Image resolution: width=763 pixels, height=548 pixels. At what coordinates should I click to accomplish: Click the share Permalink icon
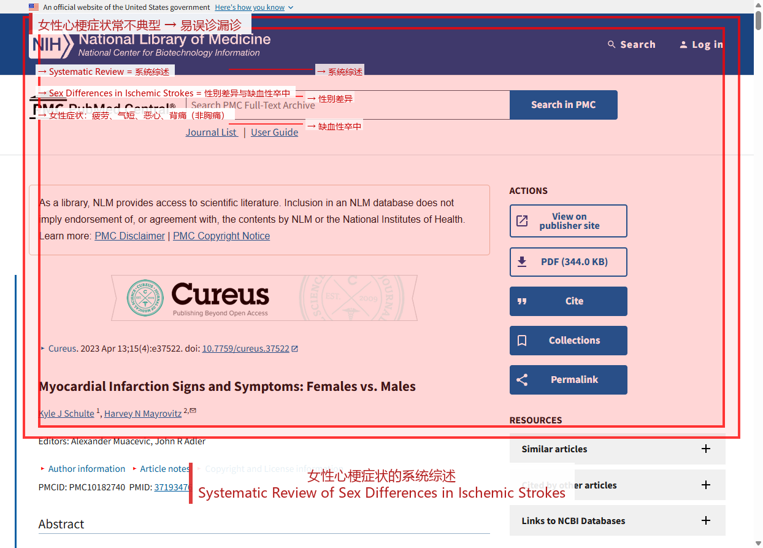click(x=522, y=380)
